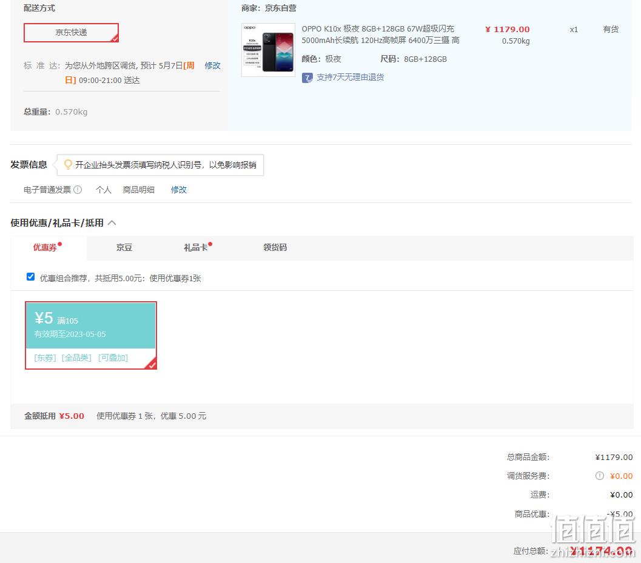Click the 运费 ¥0.00 value
The height and width of the screenshot is (563, 641).
click(622, 495)
